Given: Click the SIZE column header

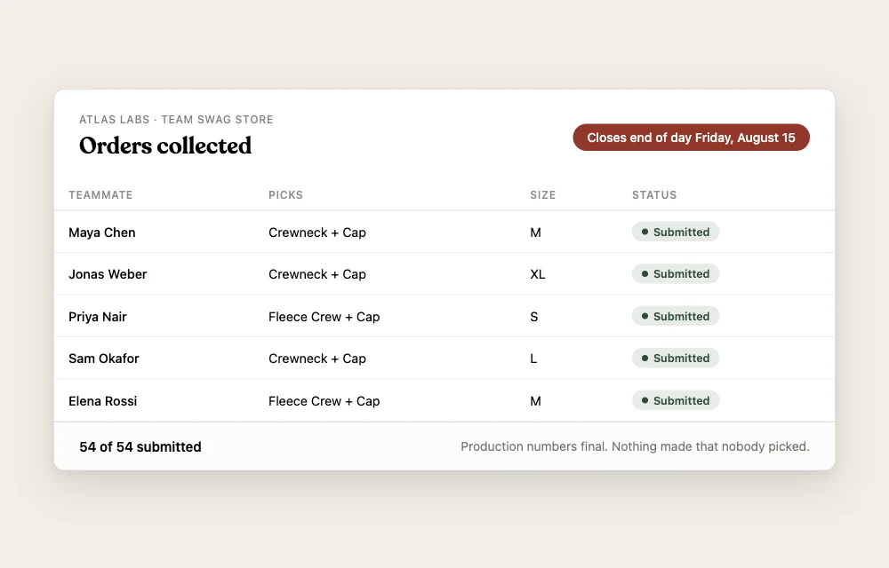Looking at the screenshot, I should 542,195.
